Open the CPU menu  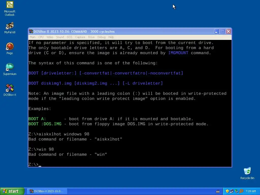coord(41,37)
